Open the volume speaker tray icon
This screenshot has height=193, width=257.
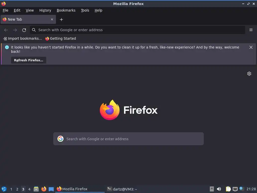pos(219,189)
